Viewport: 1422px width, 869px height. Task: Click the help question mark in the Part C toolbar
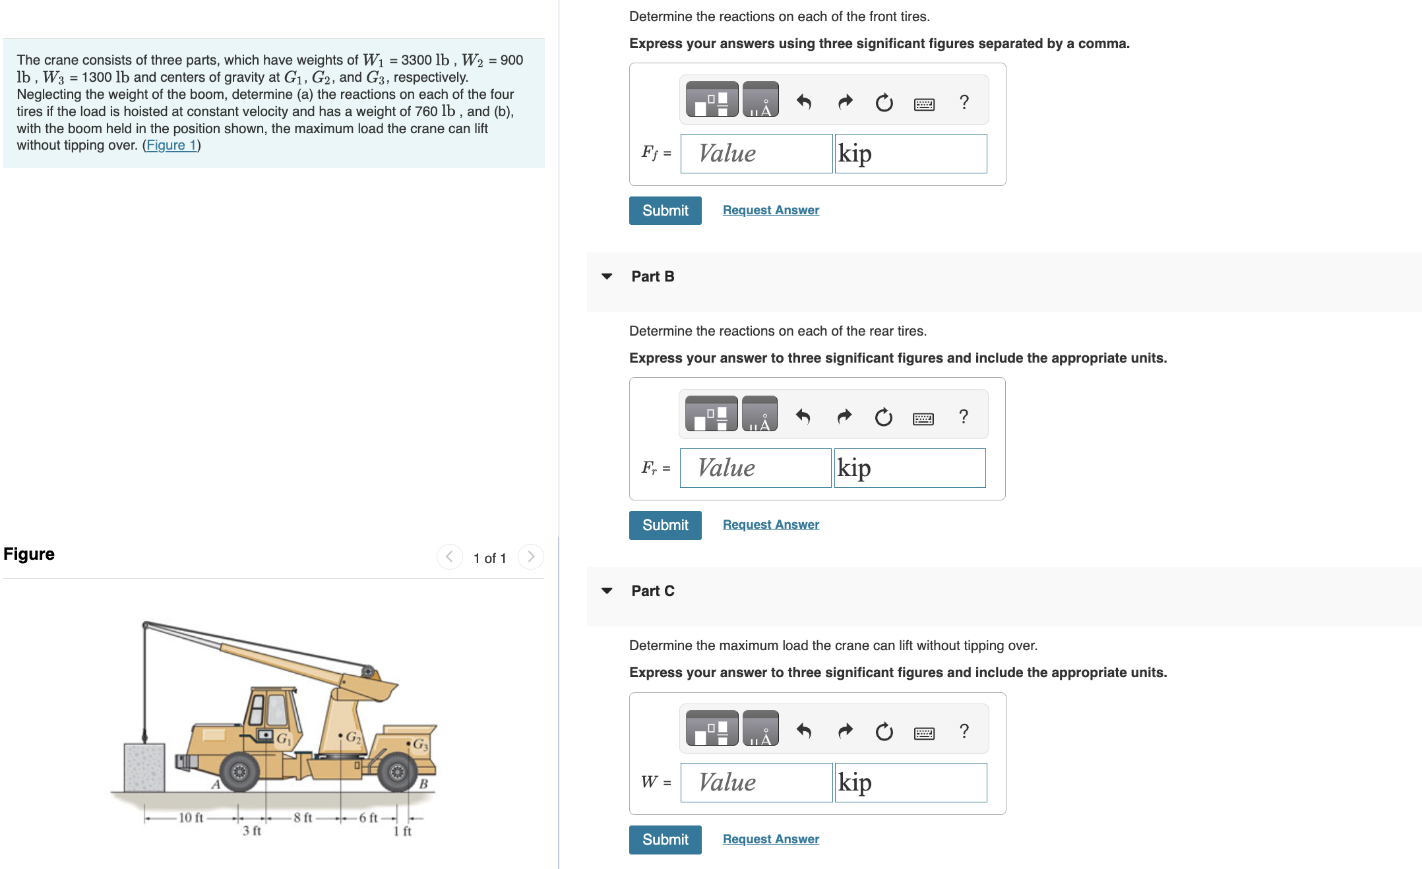(964, 731)
